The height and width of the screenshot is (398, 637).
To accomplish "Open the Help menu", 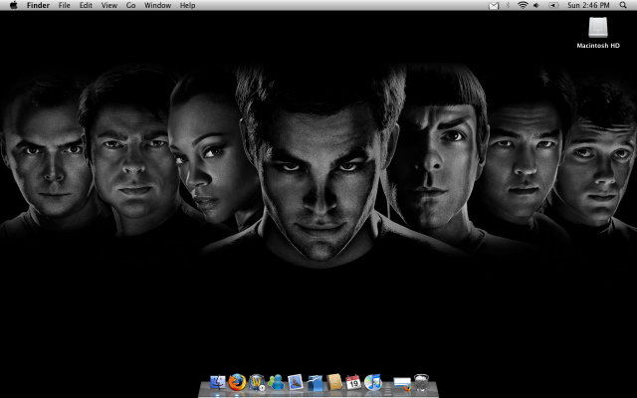I will pyautogui.click(x=188, y=5).
